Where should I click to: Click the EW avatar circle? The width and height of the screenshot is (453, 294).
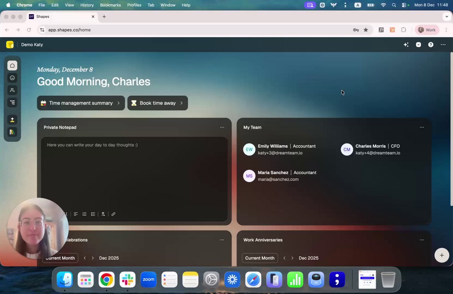coord(249,149)
